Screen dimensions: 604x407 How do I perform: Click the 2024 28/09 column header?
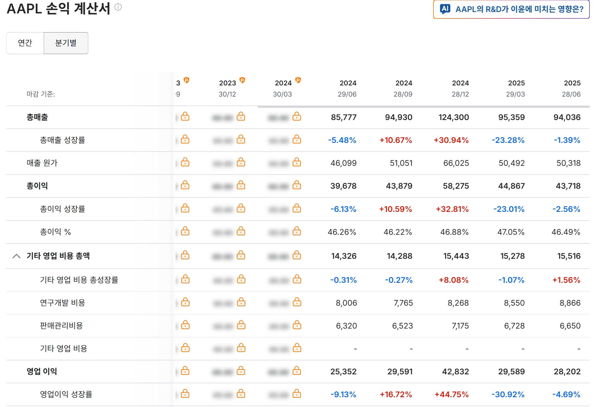pos(403,88)
